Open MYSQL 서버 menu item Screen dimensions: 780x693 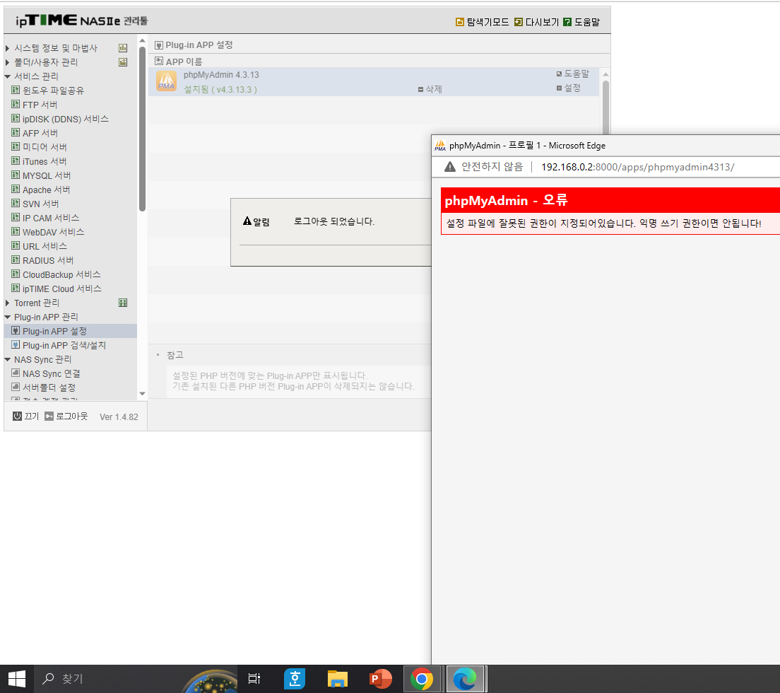41,176
